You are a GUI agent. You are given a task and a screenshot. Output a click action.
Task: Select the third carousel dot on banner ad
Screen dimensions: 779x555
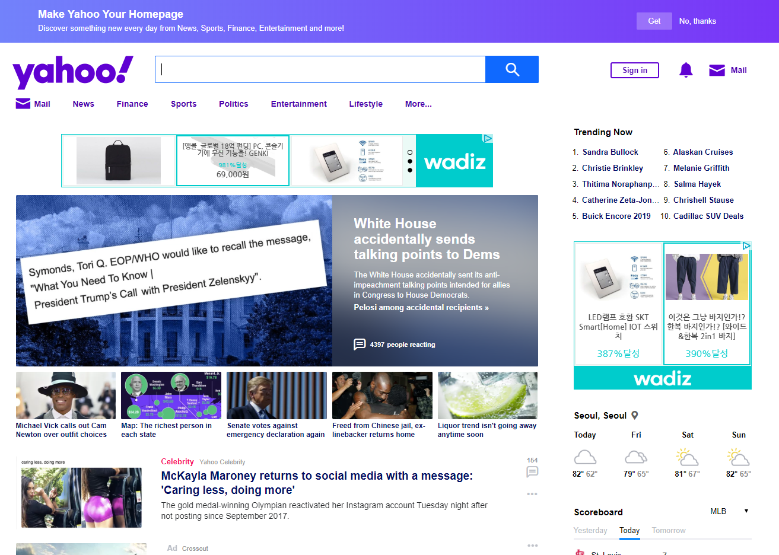[410, 170]
